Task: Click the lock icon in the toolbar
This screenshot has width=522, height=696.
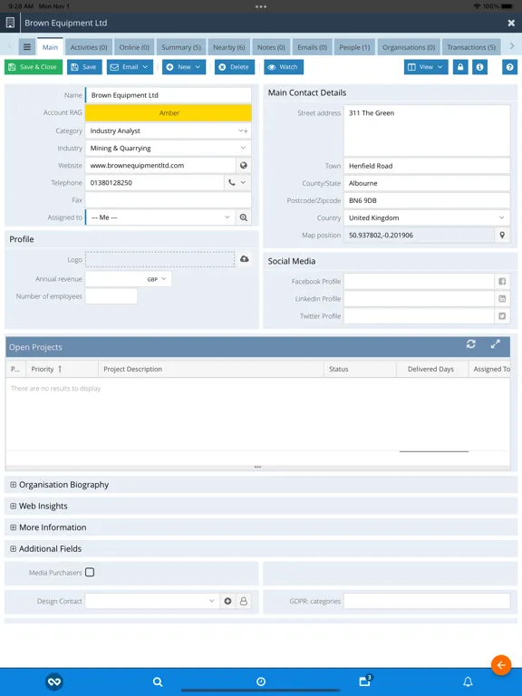Action: (x=460, y=67)
